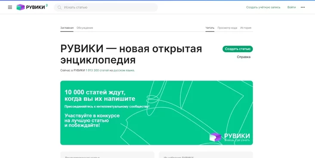315x158 pixels.
Task: Open the hamburger side menu
Action: 10,7
